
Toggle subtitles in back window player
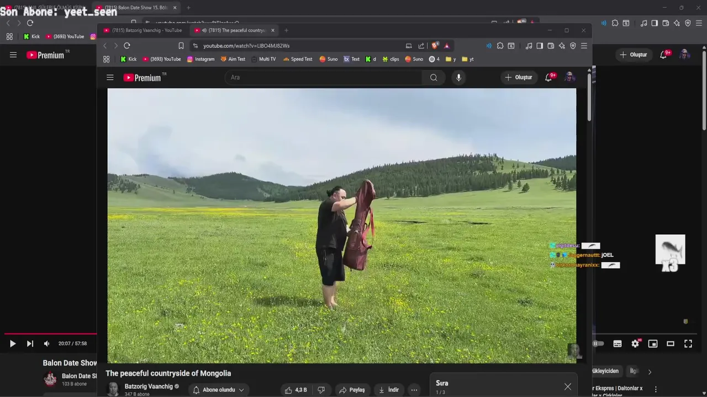pyautogui.click(x=618, y=344)
